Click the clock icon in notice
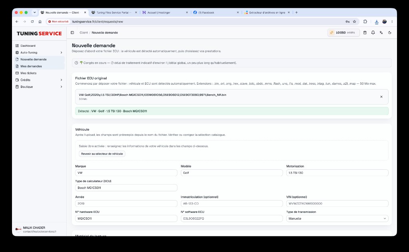This screenshot has height=252, width=409. point(76,63)
